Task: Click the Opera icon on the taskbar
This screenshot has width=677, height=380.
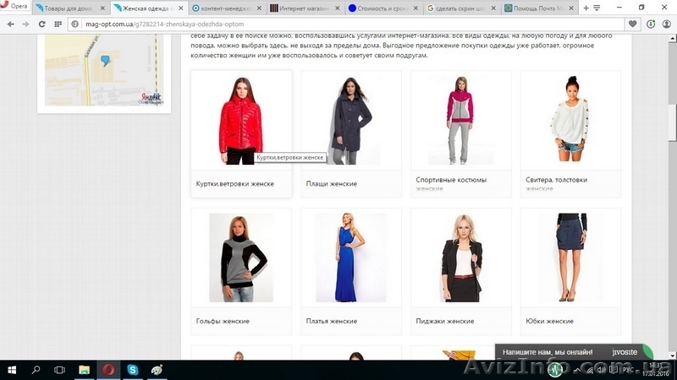Action: pos(108,370)
